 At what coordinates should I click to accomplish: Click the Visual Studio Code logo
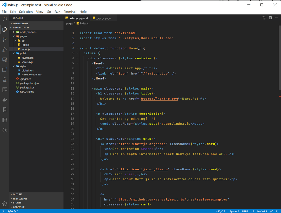(4, 5)
